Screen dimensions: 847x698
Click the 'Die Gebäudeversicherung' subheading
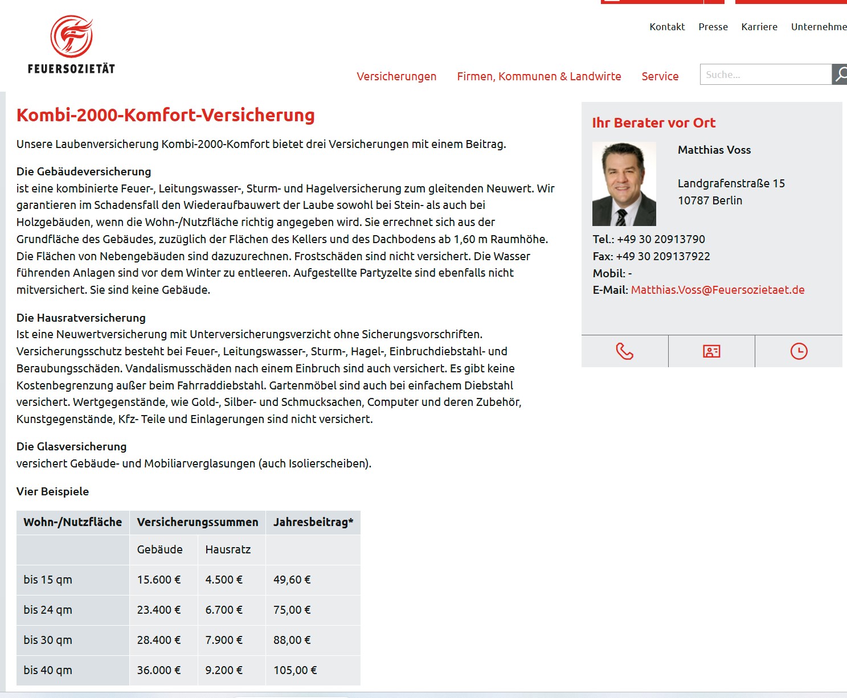(x=84, y=171)
